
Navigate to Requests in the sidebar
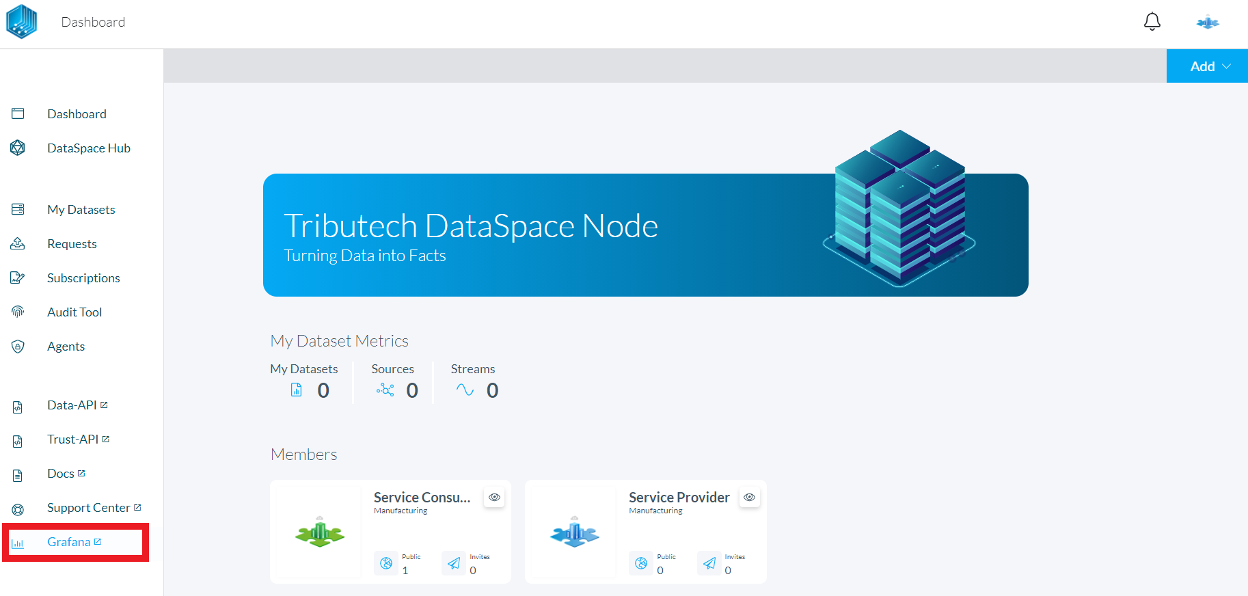72,244
